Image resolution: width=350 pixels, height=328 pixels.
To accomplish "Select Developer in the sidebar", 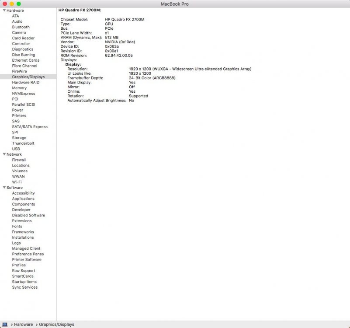I will (x=21, y=209).
